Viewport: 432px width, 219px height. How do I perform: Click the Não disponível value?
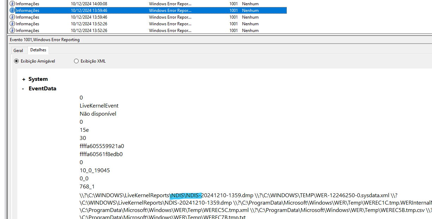click(x=98, y=114)
